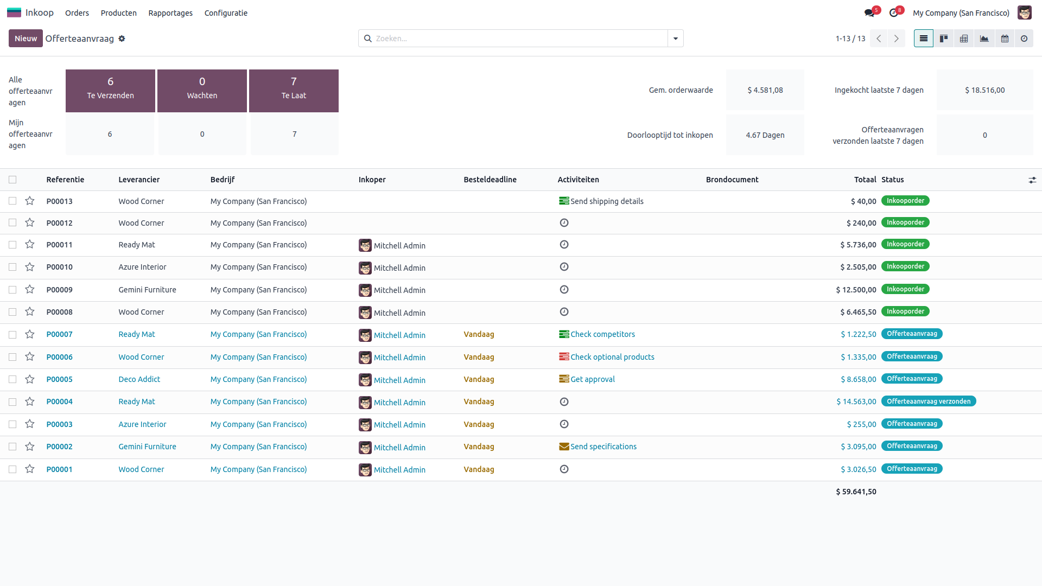Star the P00013 order as favorite
The image size is (1042, 586).
[30, 201]
